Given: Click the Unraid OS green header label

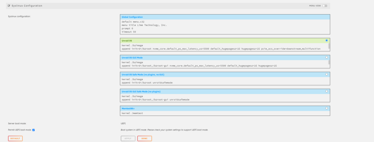Looking at the screenshot, I should pos(127,41).
